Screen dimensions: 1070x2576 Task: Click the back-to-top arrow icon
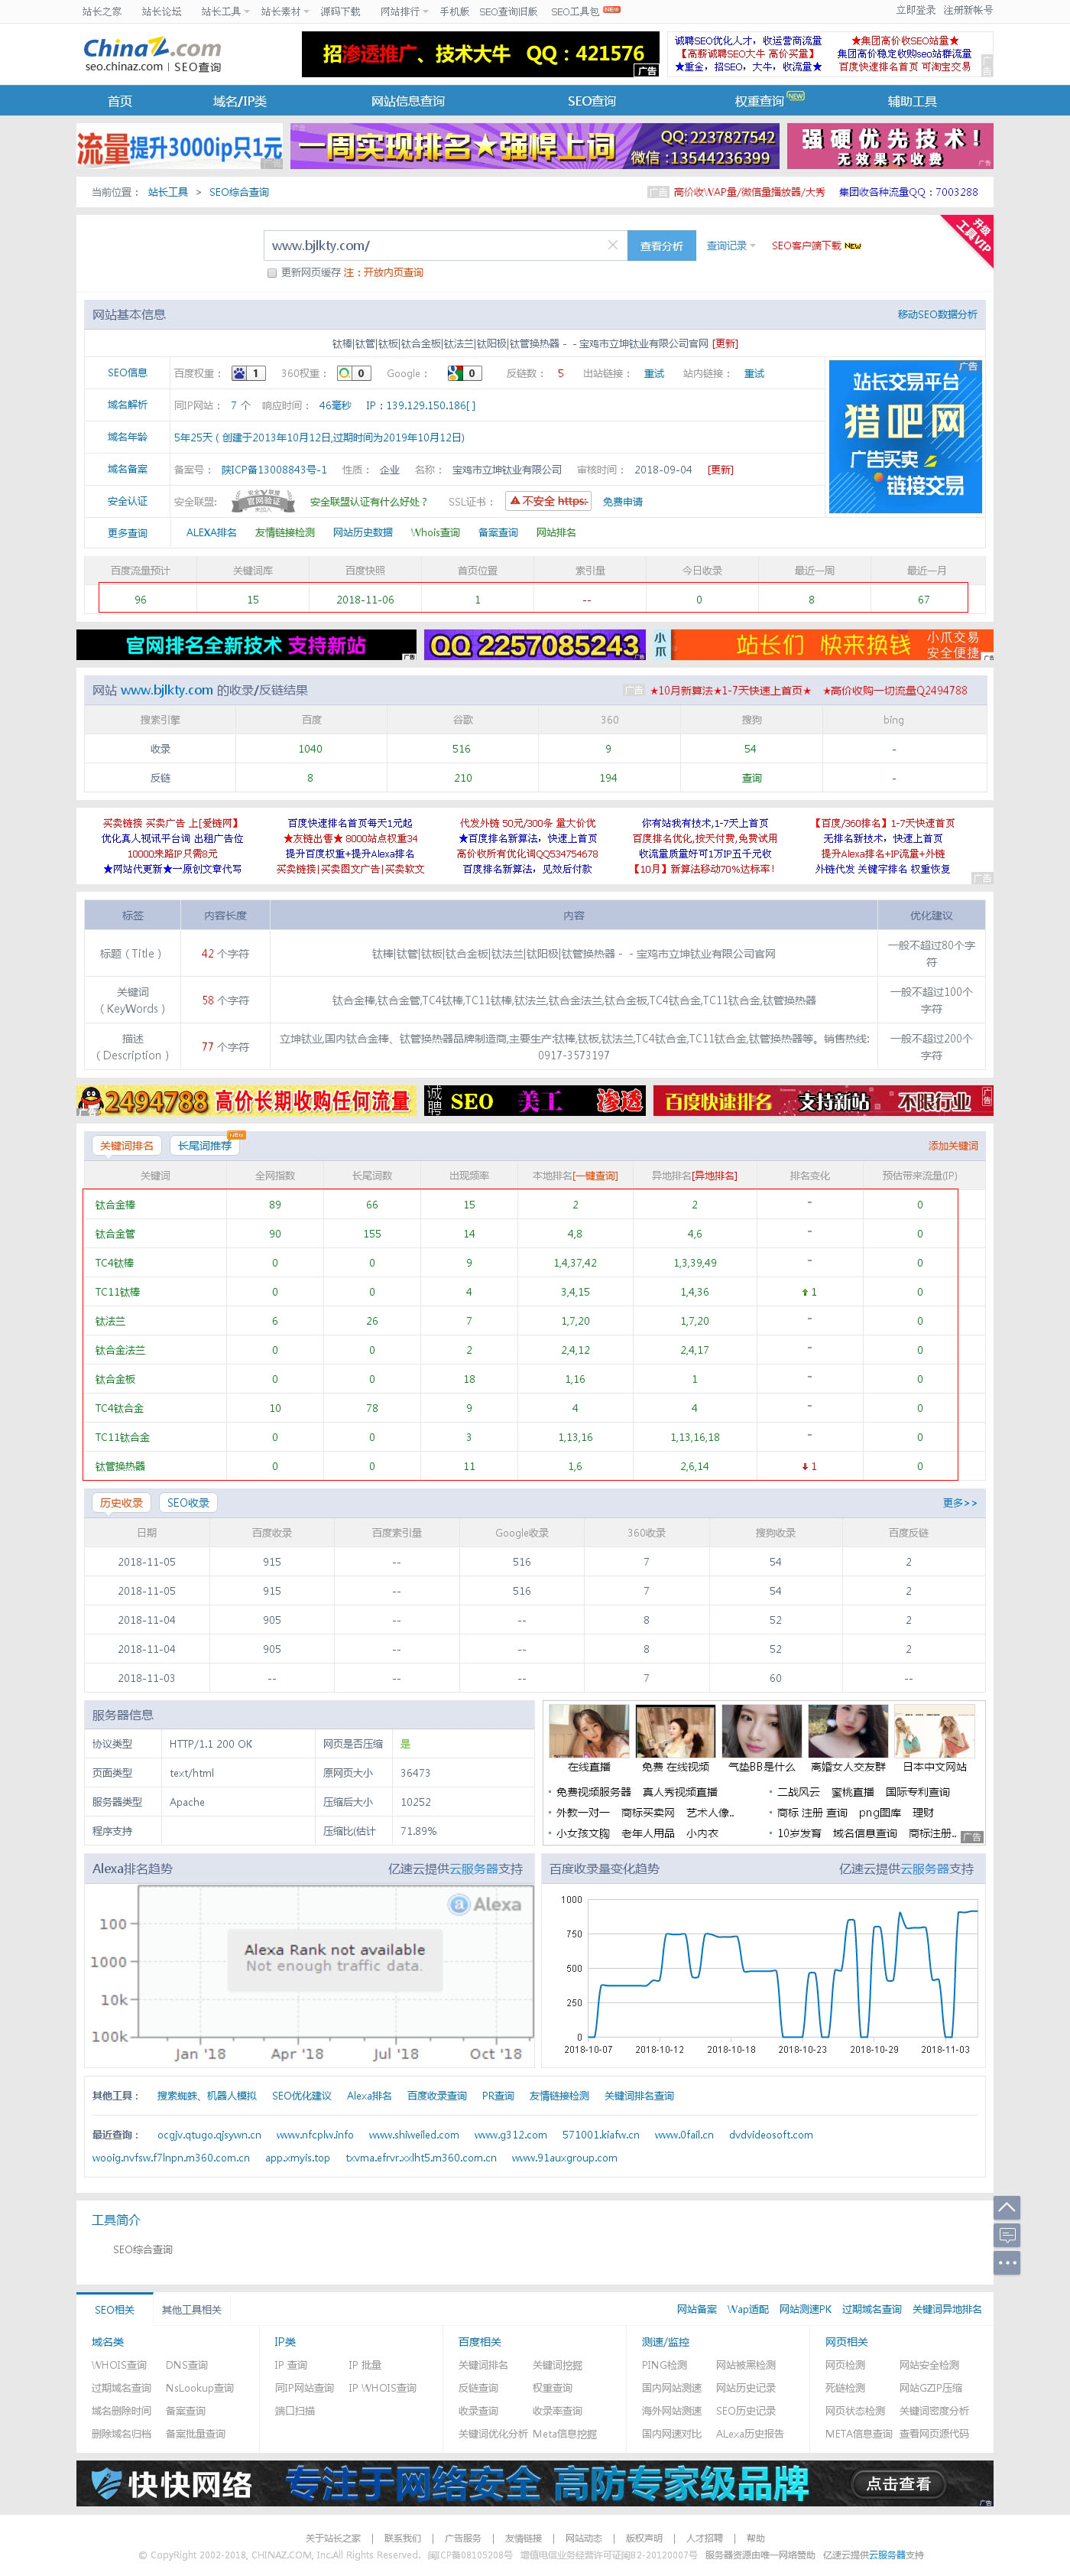coord(1007,2206)
